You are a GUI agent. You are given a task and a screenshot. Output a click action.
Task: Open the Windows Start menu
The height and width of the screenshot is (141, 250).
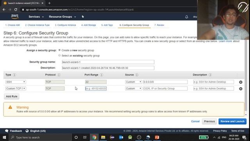pyautogui.click(x=4, y=137)
